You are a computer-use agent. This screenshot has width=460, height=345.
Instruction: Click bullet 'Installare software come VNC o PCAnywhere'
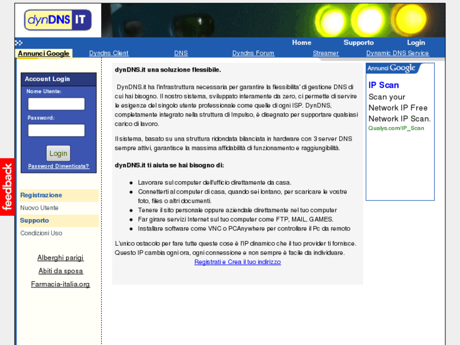click(x=244, y=229)
